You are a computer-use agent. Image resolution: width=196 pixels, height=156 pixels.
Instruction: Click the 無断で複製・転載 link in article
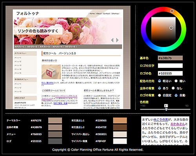pyautogui.click(x=60, y=103)
